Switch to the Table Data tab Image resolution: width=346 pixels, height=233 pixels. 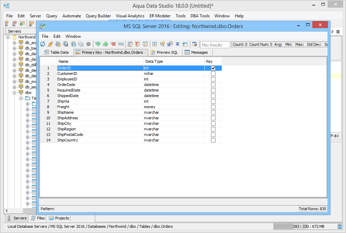coord(56,52)
